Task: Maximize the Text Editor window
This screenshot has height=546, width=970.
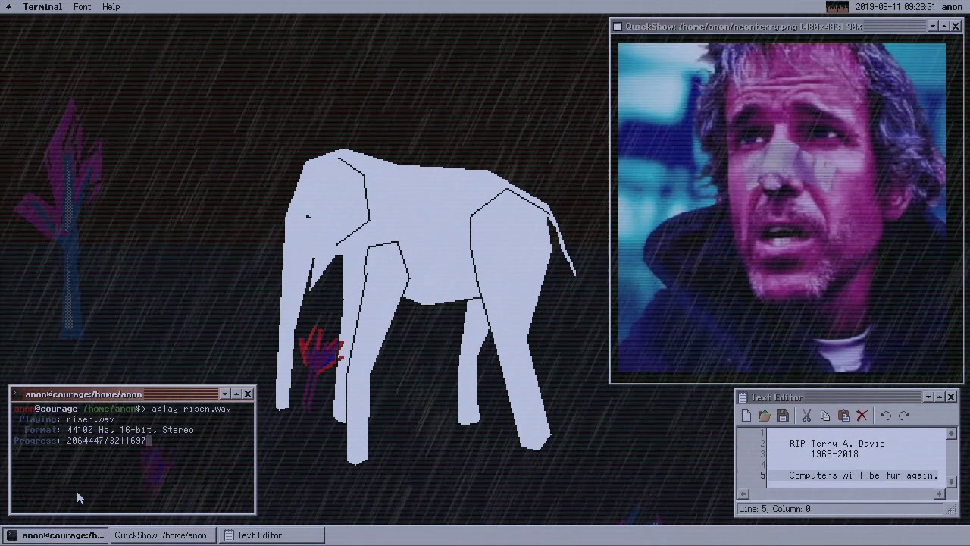Action: tap(940, 397)
